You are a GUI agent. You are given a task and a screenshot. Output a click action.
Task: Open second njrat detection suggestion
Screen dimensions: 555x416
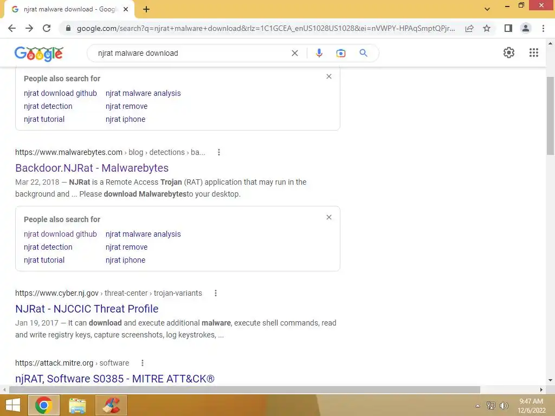coord(48,247)
